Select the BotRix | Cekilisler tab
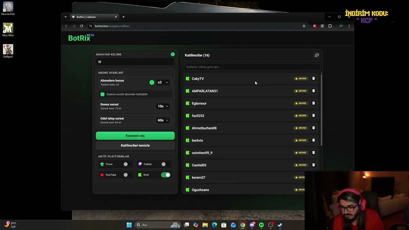Viewport: 409px width, 230px height. click(x=95, y=17)
